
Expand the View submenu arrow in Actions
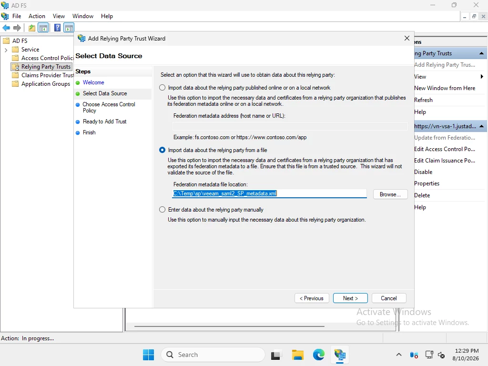pyautogui.click(x=482, y=77)
